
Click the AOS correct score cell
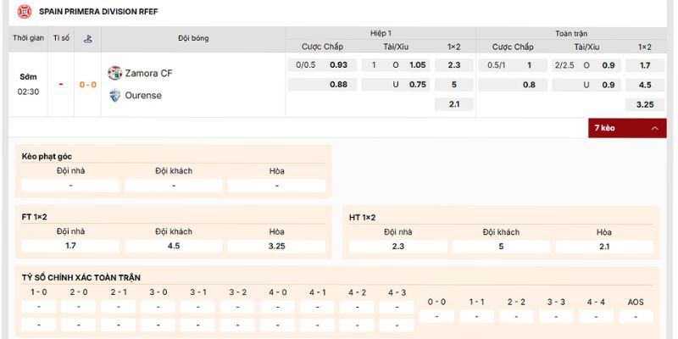click(636, 316)
